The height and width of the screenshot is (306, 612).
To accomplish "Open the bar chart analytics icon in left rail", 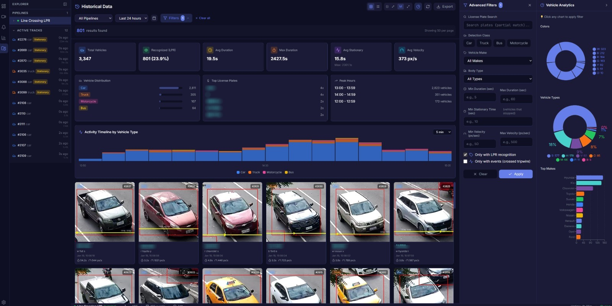I will 4,38.
